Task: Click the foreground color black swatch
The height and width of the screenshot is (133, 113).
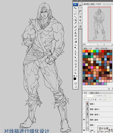Action: click(x=75, y=79)
